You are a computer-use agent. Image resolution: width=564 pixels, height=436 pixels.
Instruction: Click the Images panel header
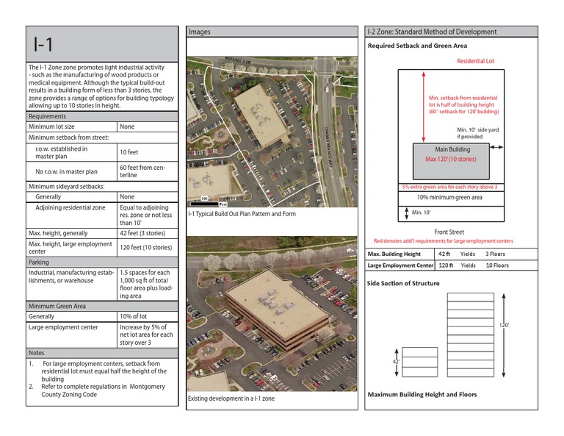(x=272, y=32)
